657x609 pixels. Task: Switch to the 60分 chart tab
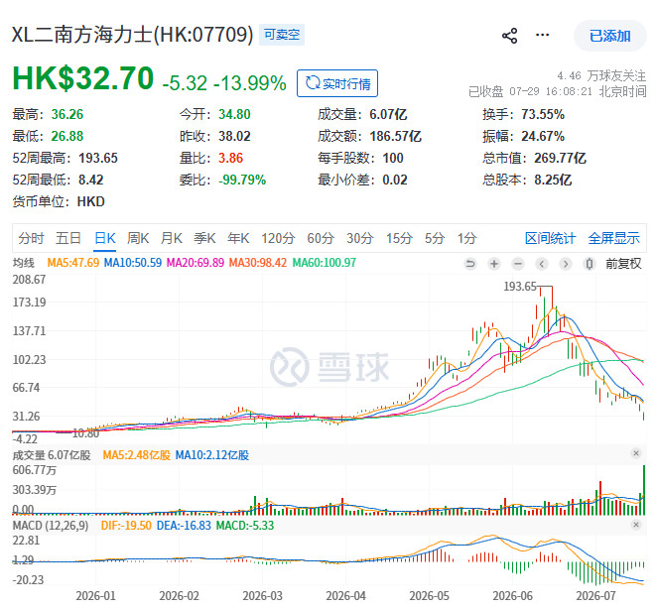(x=321, y=238)
